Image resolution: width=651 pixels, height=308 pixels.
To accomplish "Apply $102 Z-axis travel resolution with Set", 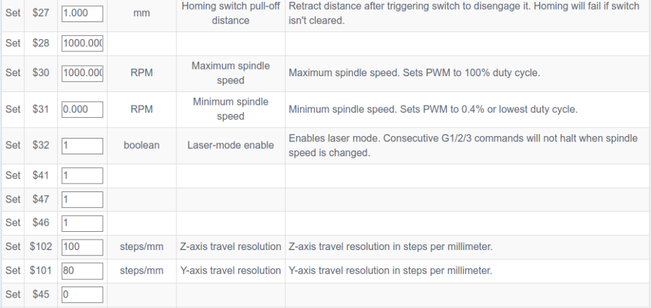I will point(13,247).
